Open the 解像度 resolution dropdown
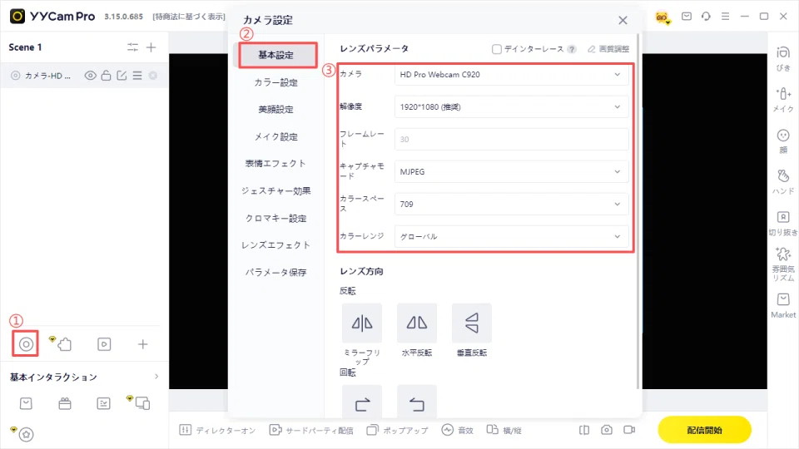The width and height of the screenshot is (799, 449). point(511,107)
